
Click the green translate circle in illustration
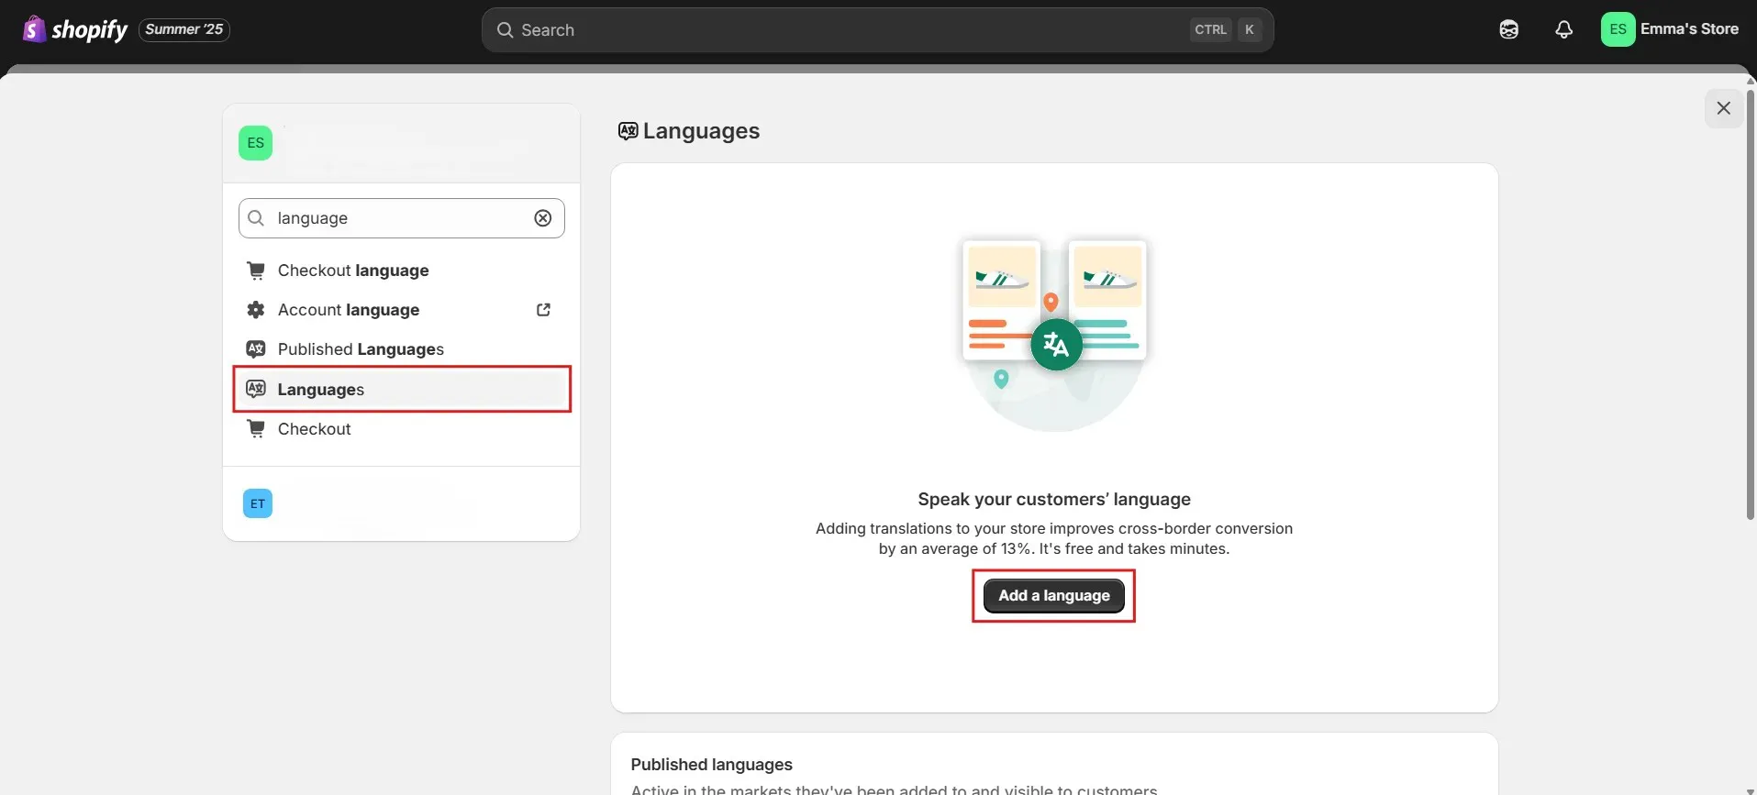point(1056,345)
